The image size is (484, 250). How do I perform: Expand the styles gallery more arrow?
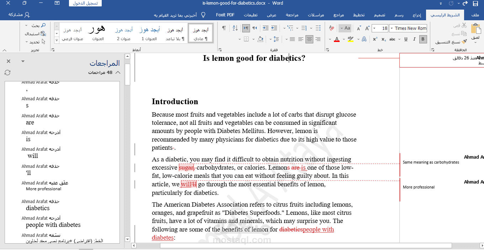pos(57,39)
